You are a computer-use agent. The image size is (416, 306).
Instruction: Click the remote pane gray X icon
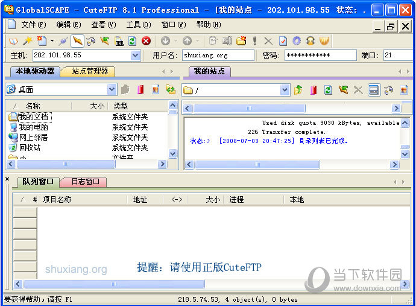[358, 90]
